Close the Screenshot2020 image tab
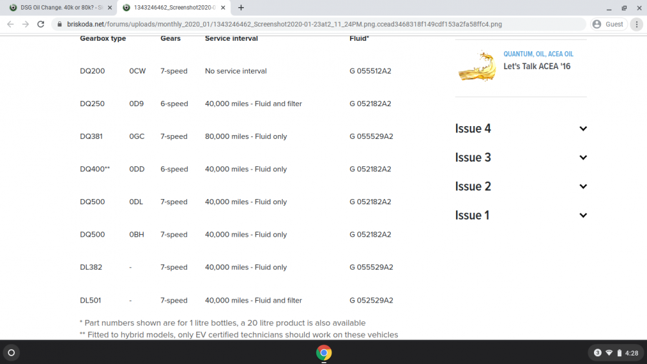This screenshot has height=364, width=647. [x=223, y=7]
